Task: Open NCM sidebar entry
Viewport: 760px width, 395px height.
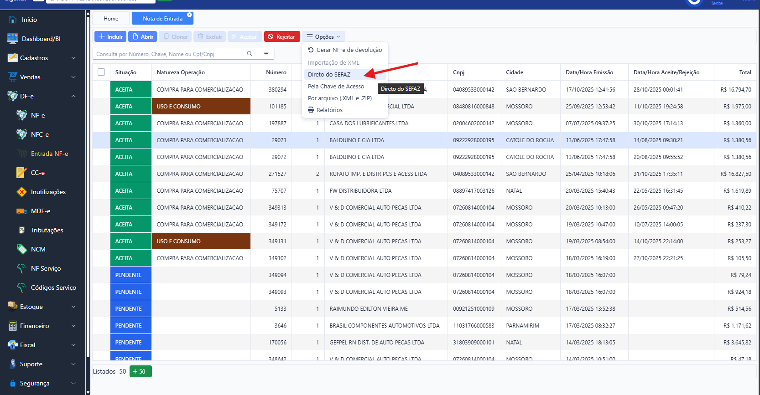Action: point(38,249)
